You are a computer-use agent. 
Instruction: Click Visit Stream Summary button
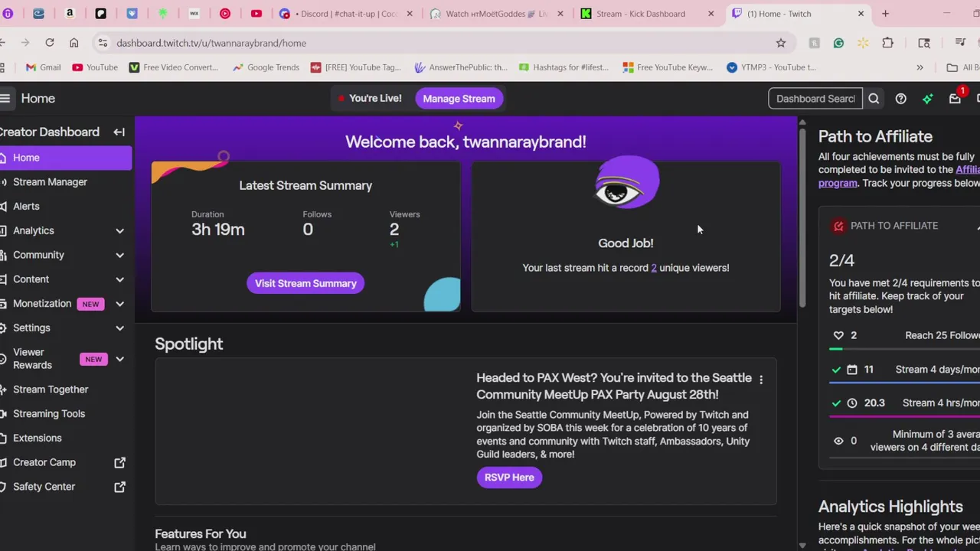(305, 283)
